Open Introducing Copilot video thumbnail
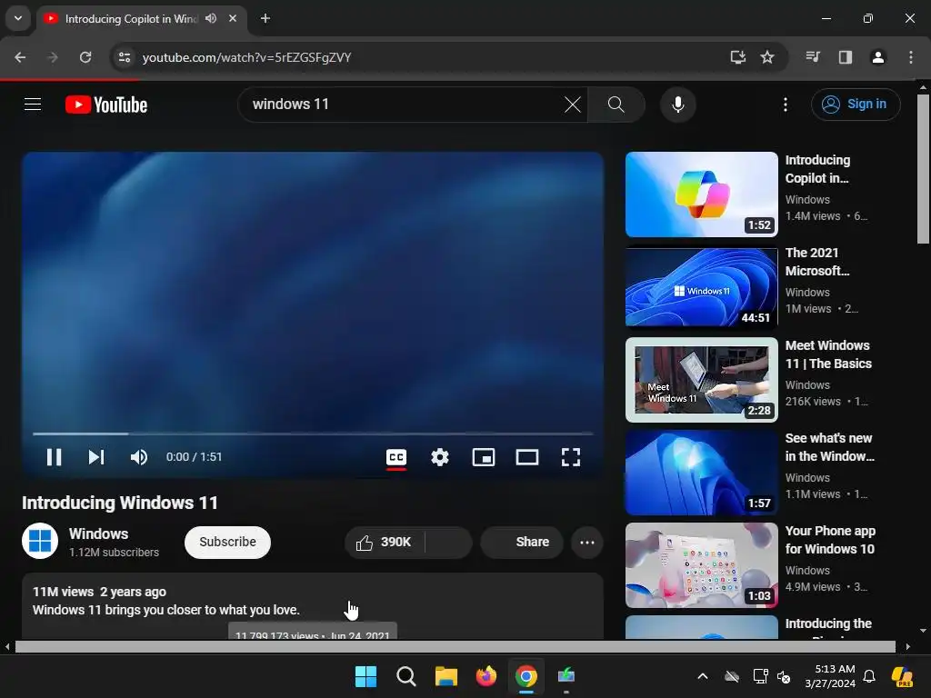931x698 pixels. [x=702, y=194]
